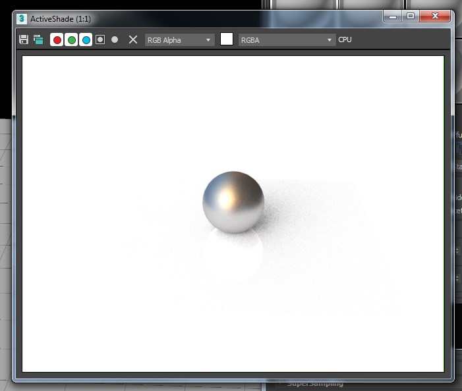Toggle the monochrome display circle icon
Screen dimensions: 462x391
tap(115, 39)
